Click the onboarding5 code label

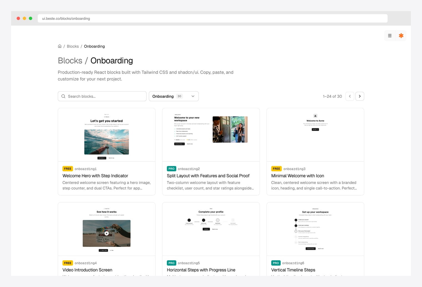(x=189, y=263)
